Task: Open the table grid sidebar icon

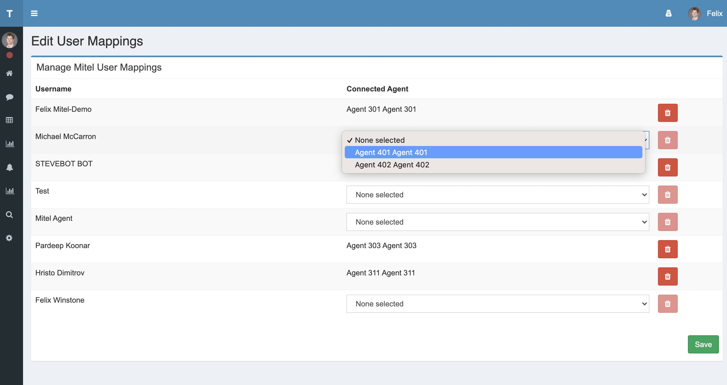Action: click(x=9, y=120)
